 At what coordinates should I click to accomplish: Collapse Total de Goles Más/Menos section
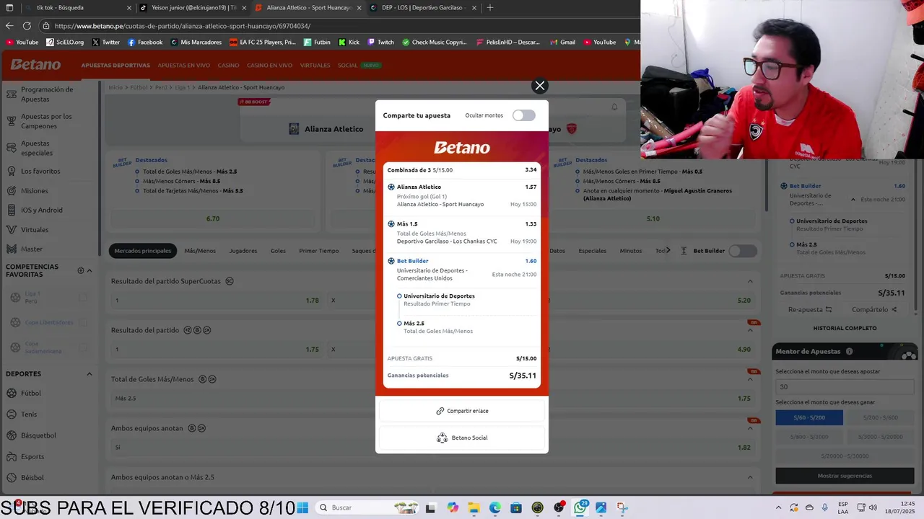(750, 379)
